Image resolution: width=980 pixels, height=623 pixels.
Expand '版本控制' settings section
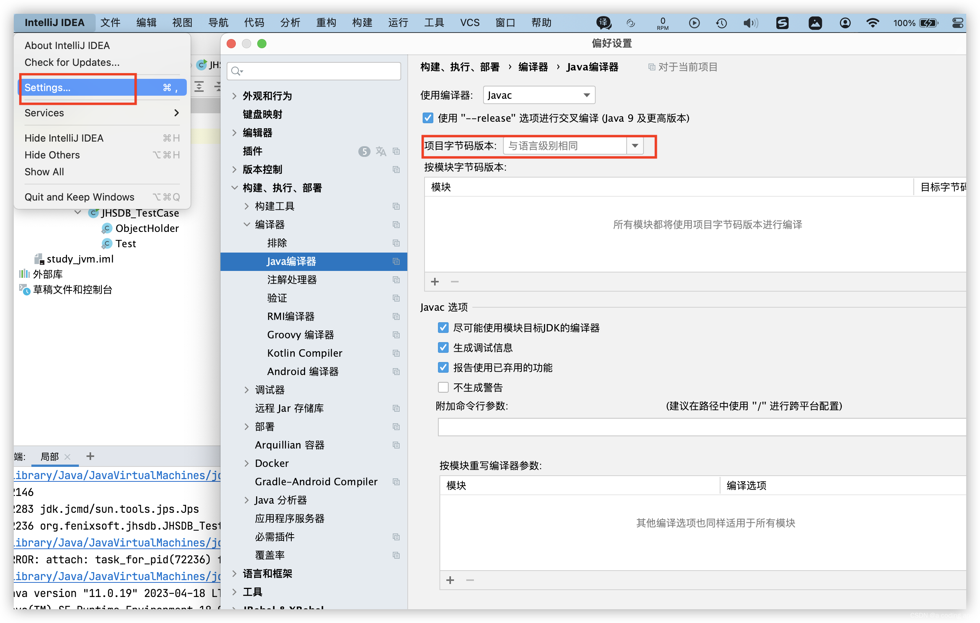coord(234,169)
